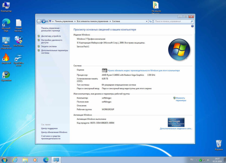Click the update performance index link
The width and height of the screenshot is (226, 163).
143,71
